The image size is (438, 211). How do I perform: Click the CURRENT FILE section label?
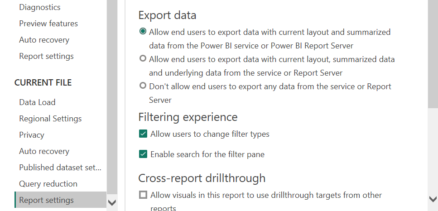coord(43,82)
